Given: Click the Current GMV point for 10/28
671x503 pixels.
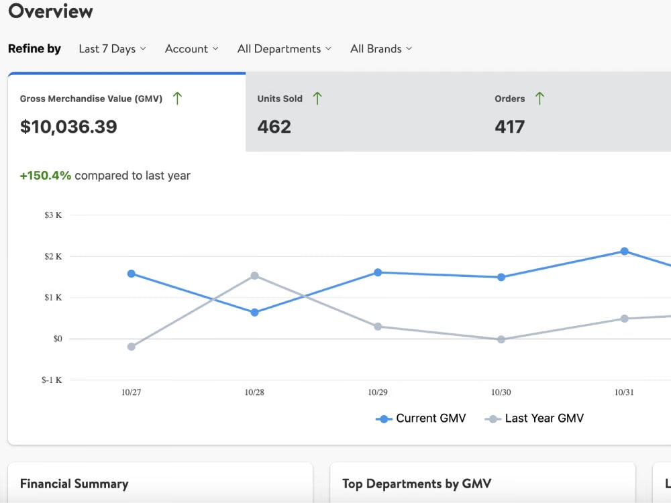Looking at the screenshot, I should 254,313.
